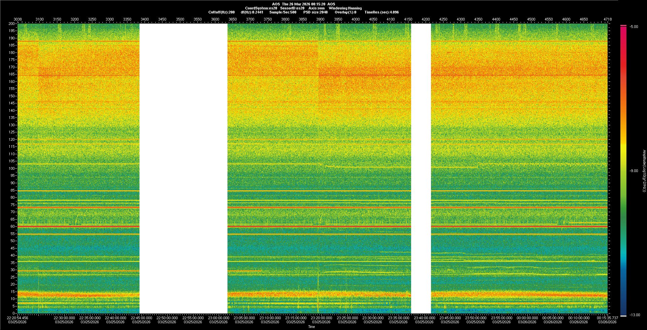Click the PSD size:2048 header text

(315, 12)
